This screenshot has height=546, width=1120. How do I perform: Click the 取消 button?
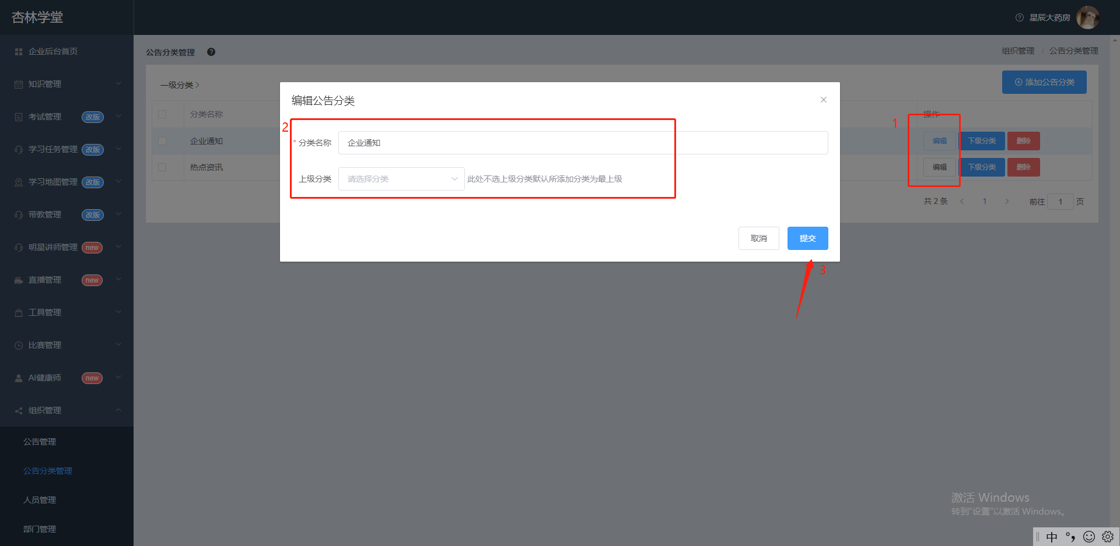(x=758, y=238)
